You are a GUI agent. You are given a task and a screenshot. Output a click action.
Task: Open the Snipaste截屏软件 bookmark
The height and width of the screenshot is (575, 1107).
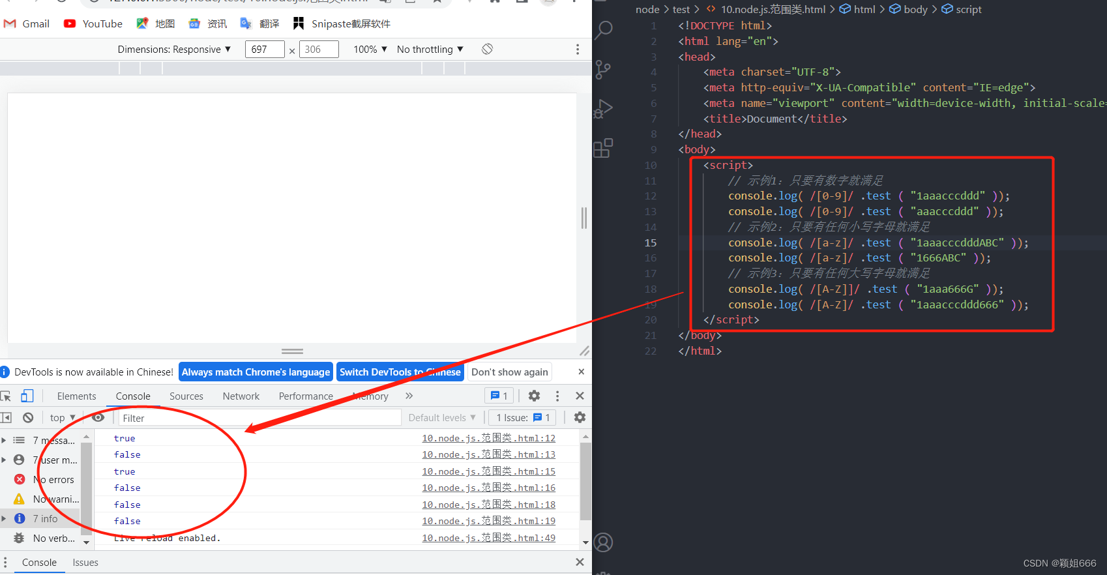342,23
